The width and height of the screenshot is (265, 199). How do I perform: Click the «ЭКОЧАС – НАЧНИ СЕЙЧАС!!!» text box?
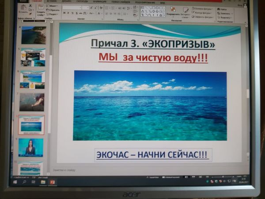[153, 155]
